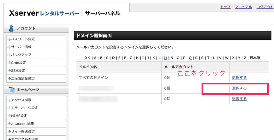Open MIME設定 in the sidebar
This screenshot has height=140, width=274.
(36, 116)
